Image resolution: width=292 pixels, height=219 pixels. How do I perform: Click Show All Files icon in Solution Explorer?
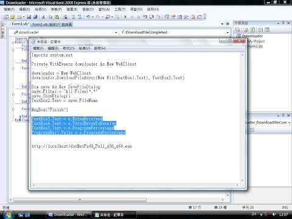pyautogui.click(x=246, y=30)
